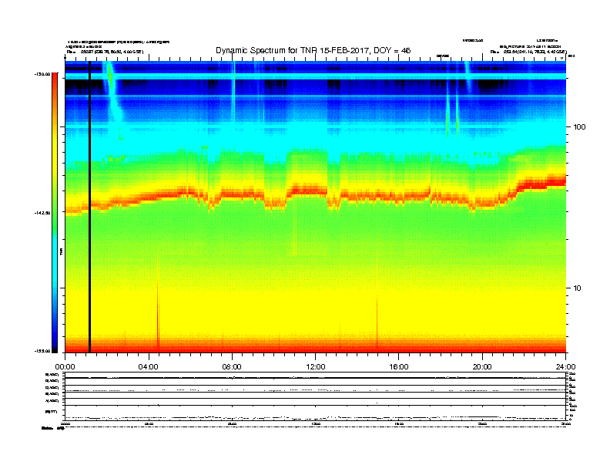This screenshot has width=610, height=472.
Task: Click the third-from-top row label of lower line panel
Action: pos(52,387)
